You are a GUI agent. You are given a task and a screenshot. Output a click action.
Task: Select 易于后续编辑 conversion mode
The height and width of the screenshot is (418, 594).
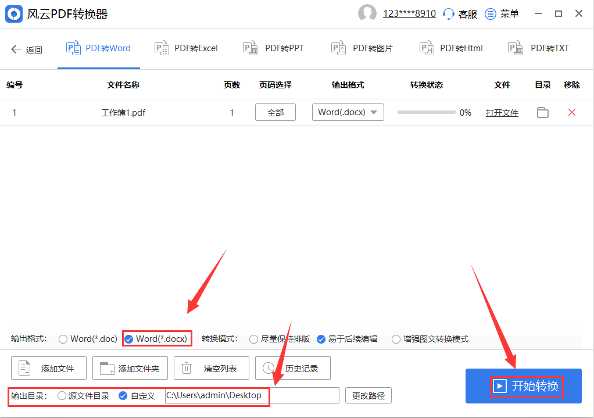(x=347, y=339)
